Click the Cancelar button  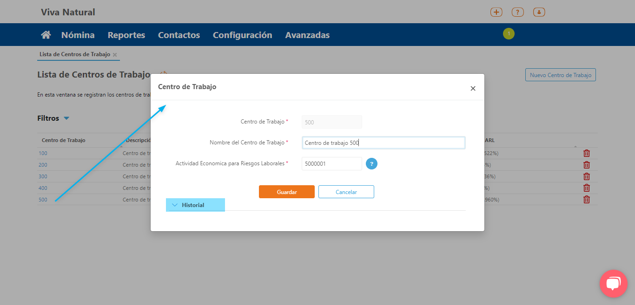(346, 192)
